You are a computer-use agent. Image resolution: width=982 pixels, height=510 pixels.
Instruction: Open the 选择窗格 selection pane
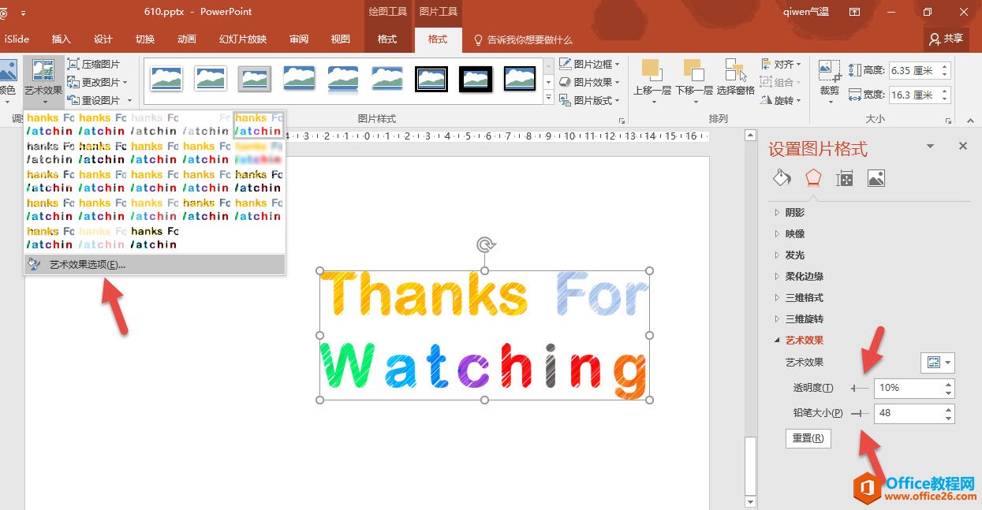(x=735, y=72)
